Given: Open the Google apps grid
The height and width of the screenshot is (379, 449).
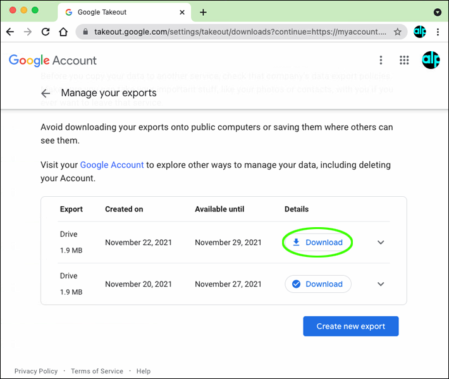Looking at the screenshot, I should [404, 60].
